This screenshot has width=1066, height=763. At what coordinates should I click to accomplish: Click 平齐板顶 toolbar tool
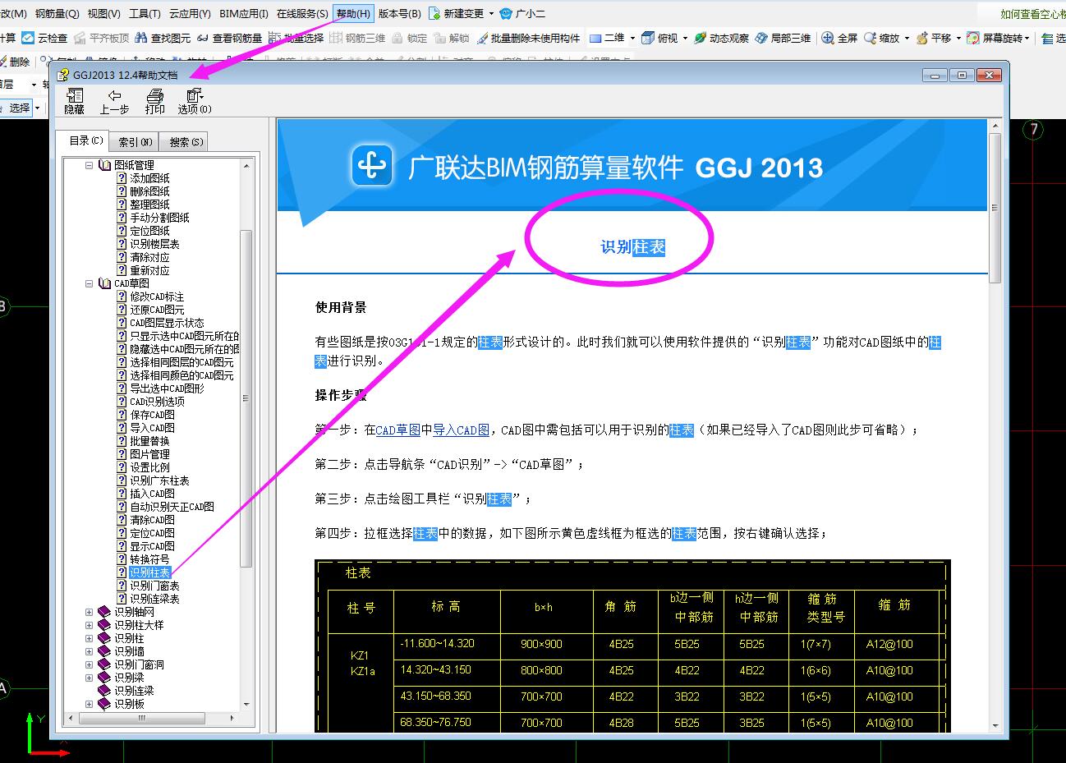[x=101, y=38]
